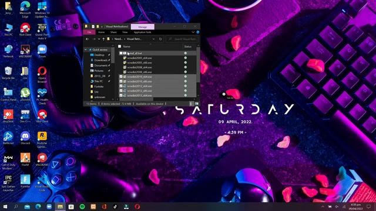Open AnyDesk desktop shortcut
The height and width of the screenshot is (211, 376).
click(x=8, y=117)
